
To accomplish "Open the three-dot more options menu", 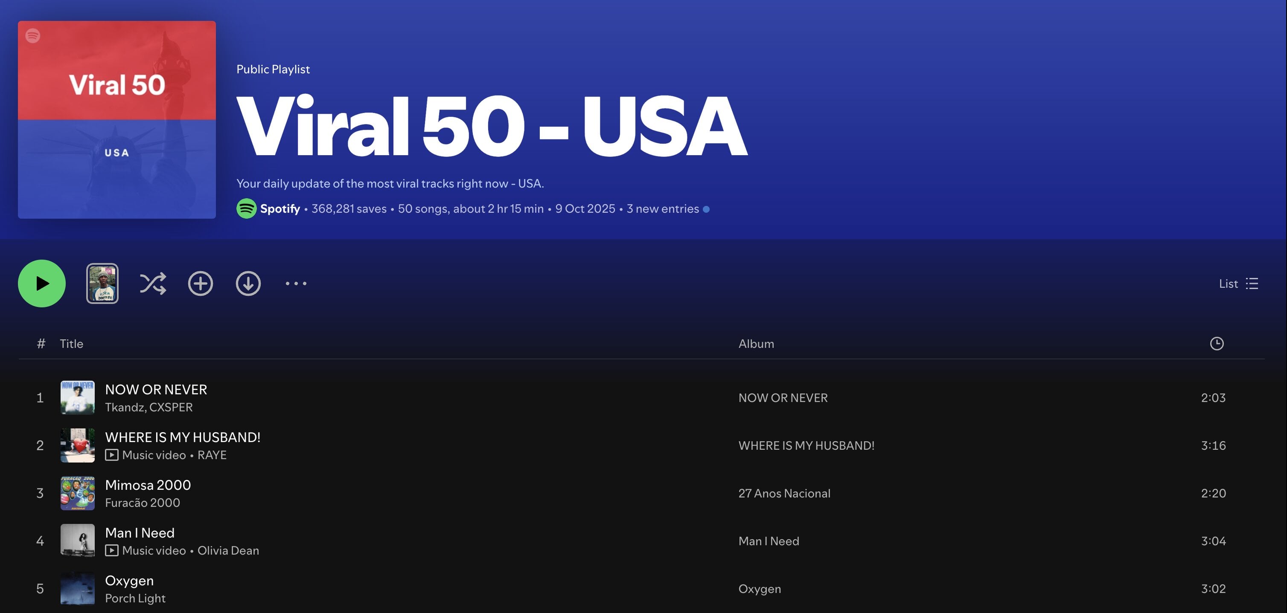I will [x=296, y=283].
